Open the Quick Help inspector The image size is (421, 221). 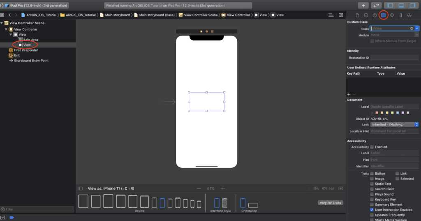(x=375, y=15)
